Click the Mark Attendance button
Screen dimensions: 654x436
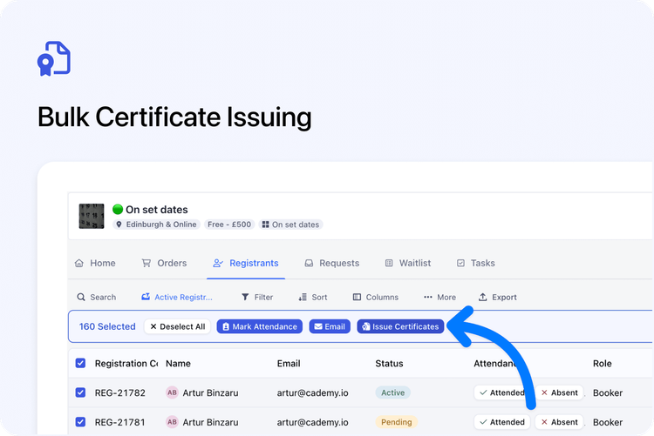[x=260, y=326]
